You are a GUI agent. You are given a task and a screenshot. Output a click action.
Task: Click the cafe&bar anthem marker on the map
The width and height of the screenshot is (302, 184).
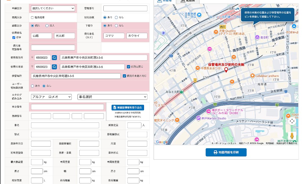click(x=253, y=76)
